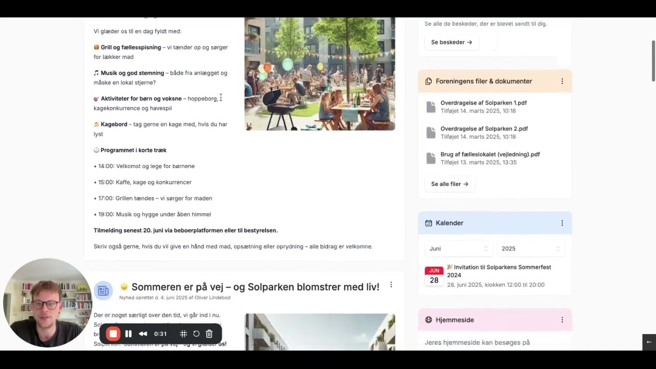Image resolution: width=656 pixels, height=369 pixels.
Task: Click the Hjemmeside card heading
Action: click(x=455, y=320)
